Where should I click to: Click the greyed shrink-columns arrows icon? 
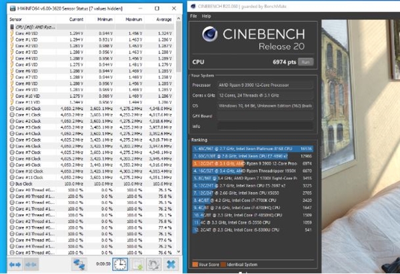tap(31, 264)
